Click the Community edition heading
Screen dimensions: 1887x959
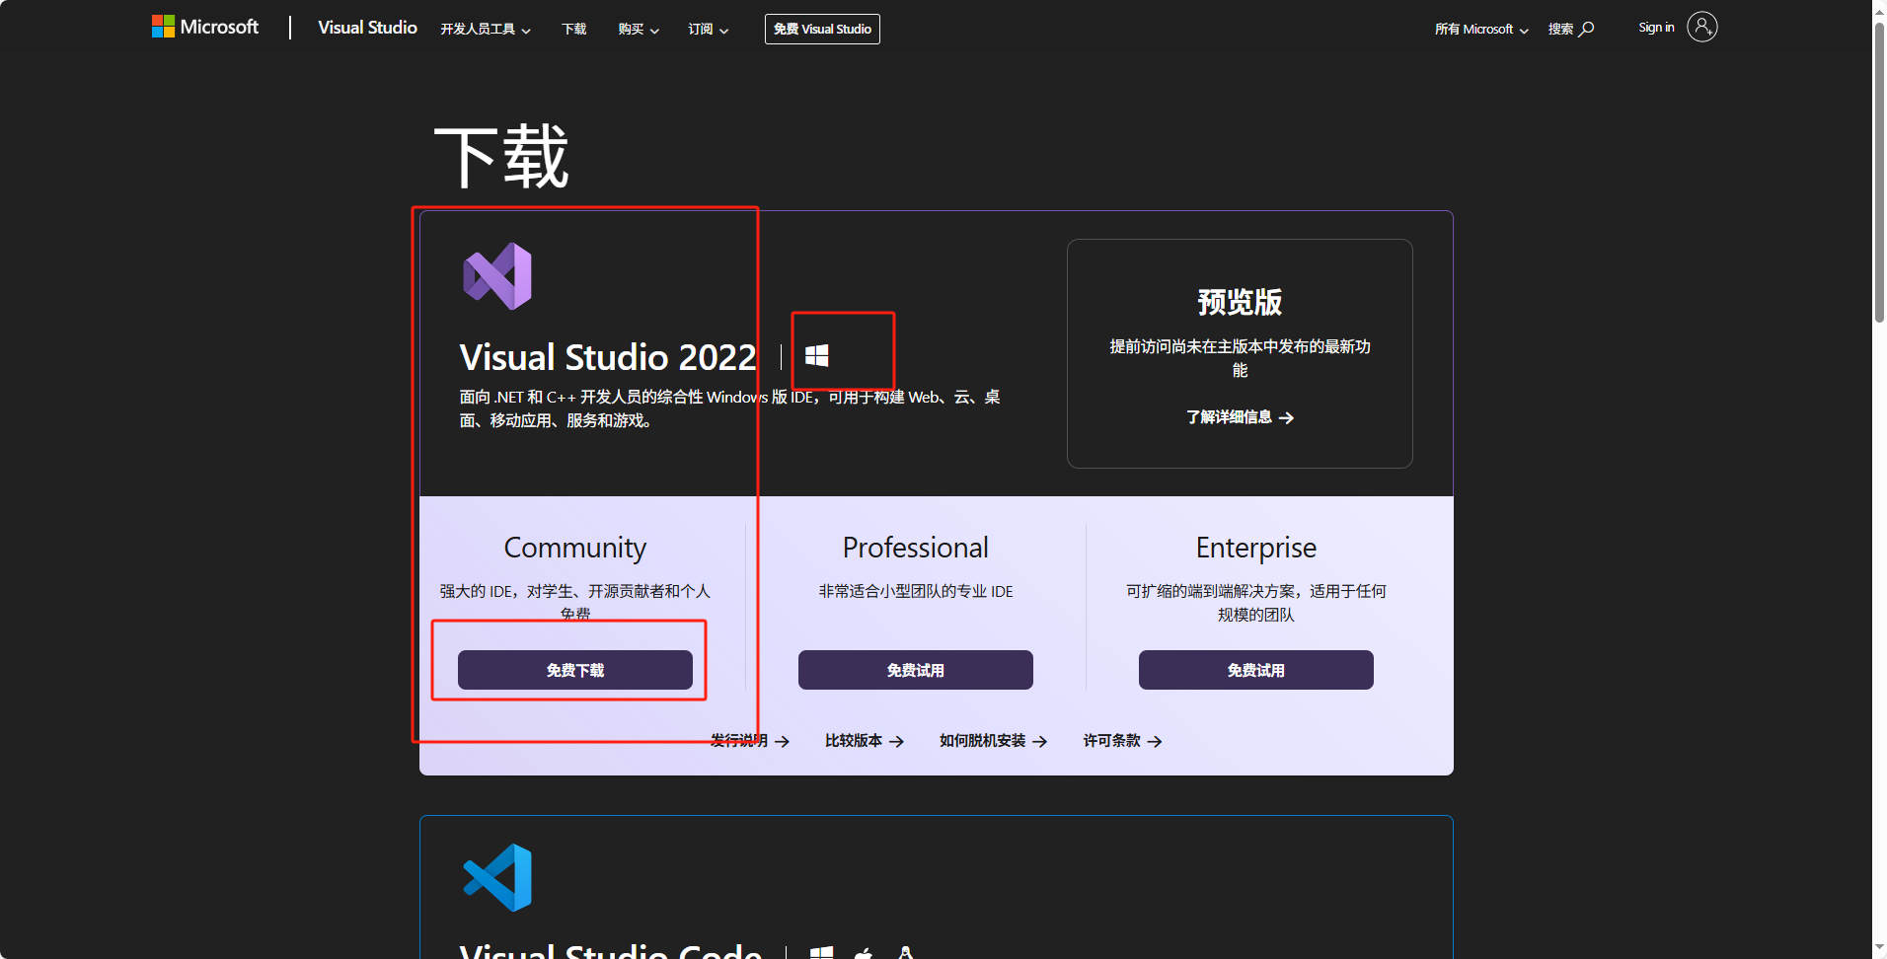click(x=575, y=548)
